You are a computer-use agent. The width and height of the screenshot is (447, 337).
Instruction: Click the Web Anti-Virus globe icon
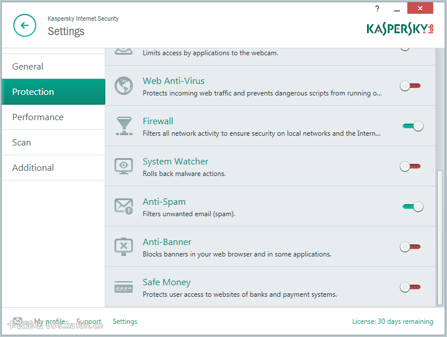click(124, 86)
